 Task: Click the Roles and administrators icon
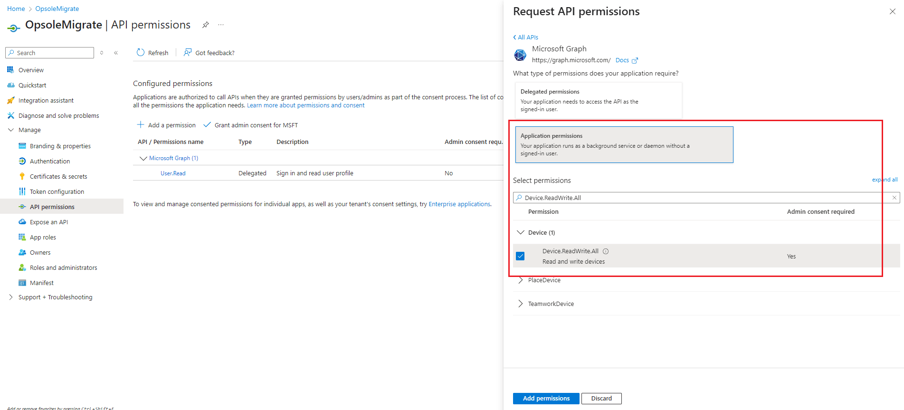click(x=22, y=267)
